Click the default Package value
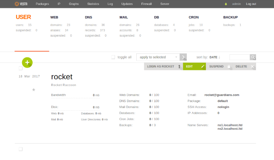 [223, 101]
